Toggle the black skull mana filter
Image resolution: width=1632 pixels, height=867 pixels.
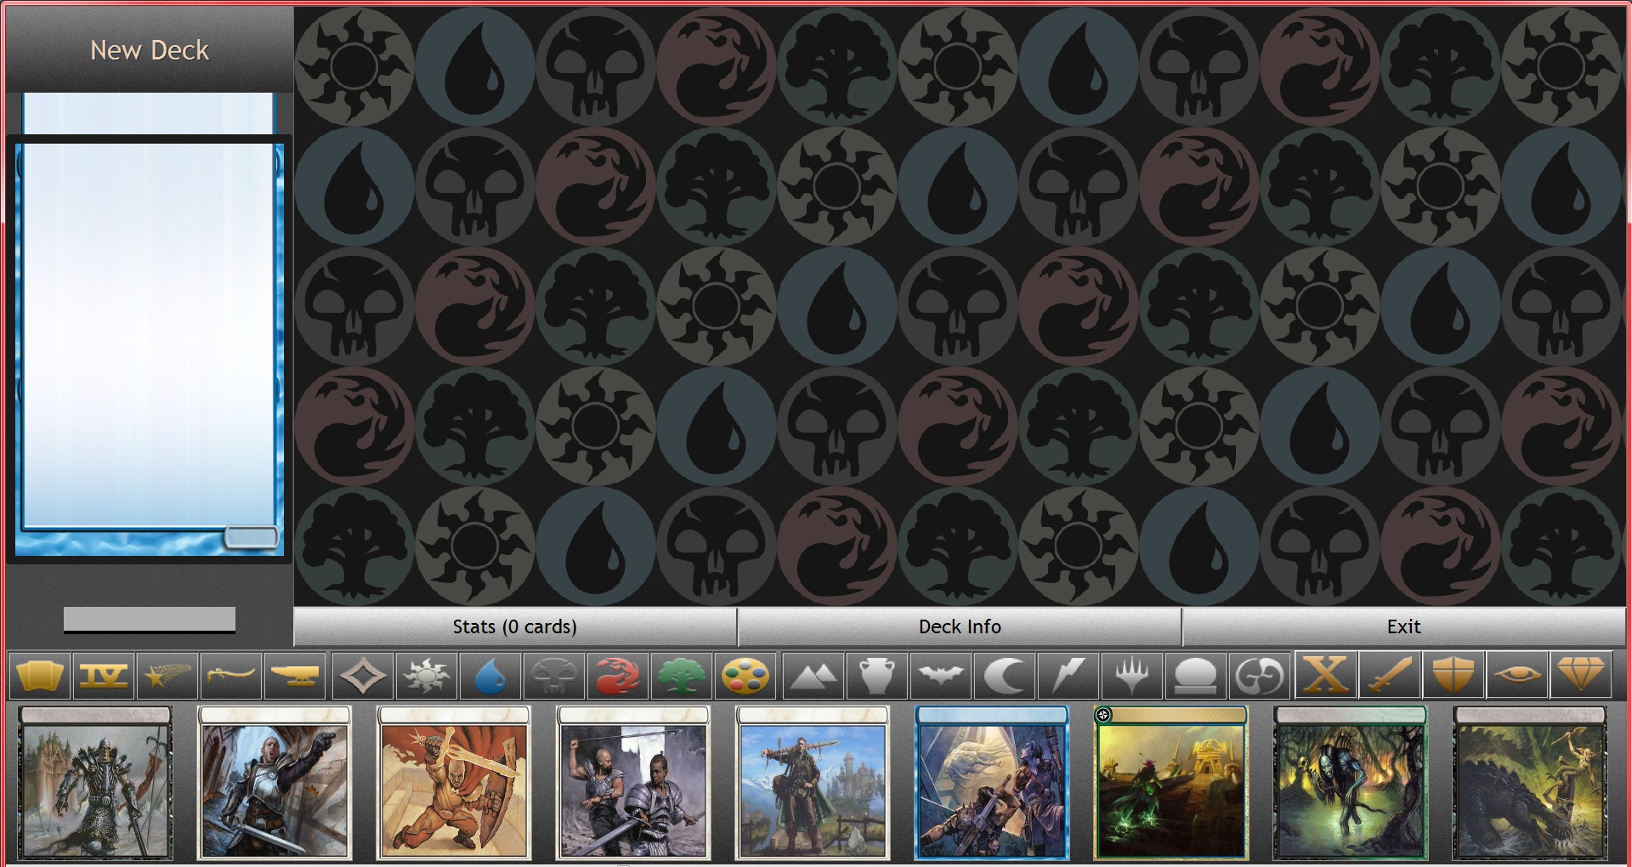(554, 677)
